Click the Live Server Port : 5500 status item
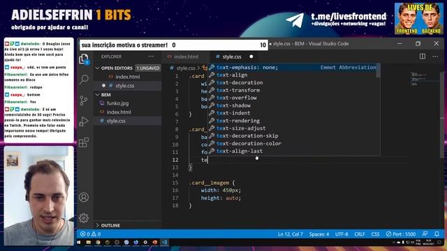Viewport: 447px width, 251px height. tap(401, 234)
